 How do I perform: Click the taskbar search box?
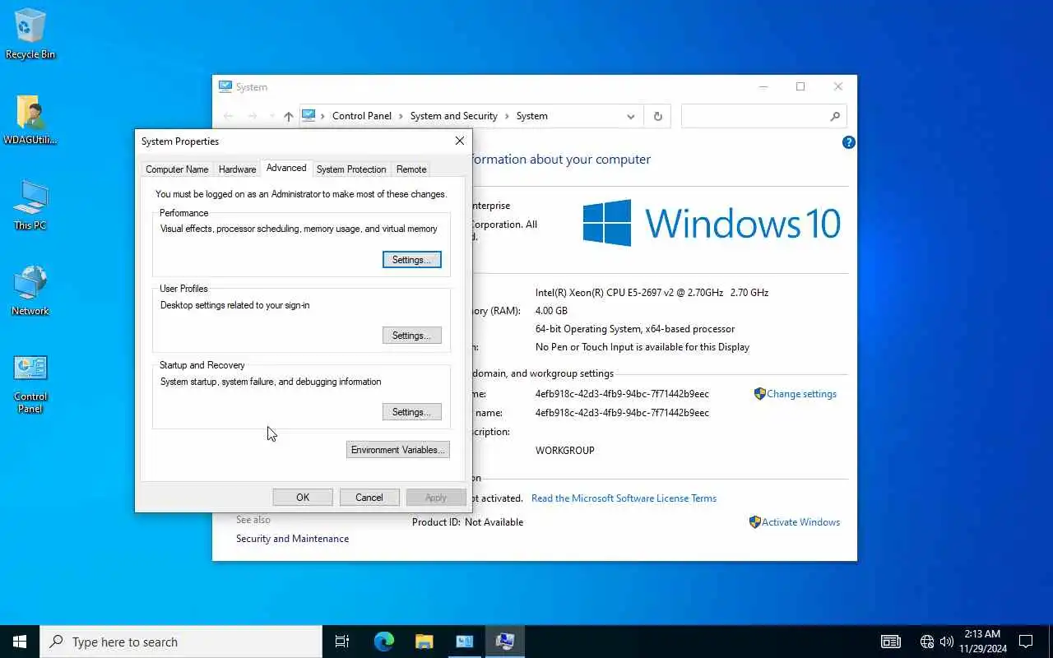click(181, 642)
